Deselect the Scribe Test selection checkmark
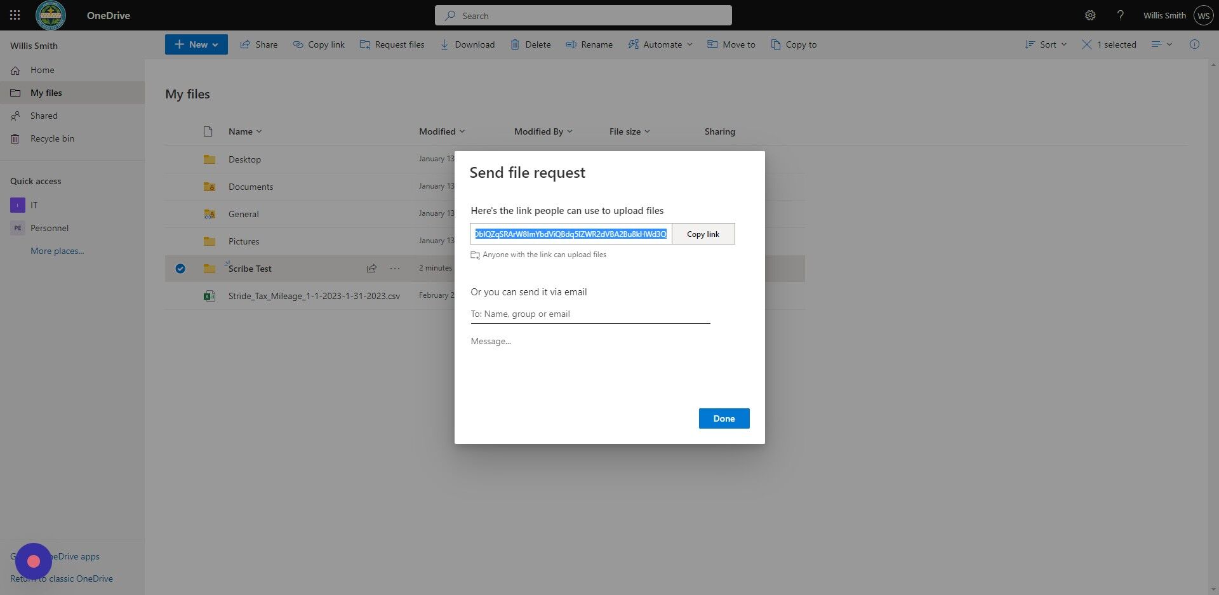Viewport: 1219px width, 595px height. pyautogui.click(x=180, y=269)
